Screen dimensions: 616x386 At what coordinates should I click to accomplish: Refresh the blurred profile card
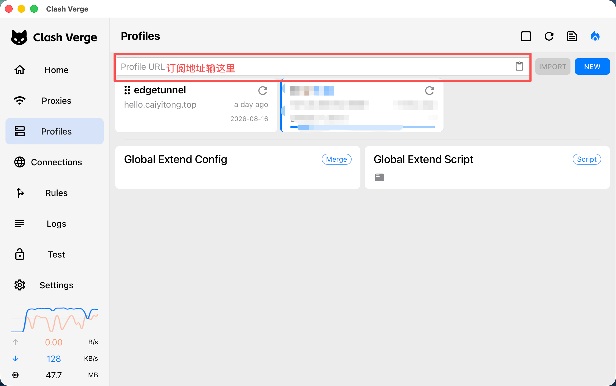coord(429,90)
